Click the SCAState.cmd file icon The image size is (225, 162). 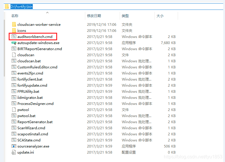point(14,140)
